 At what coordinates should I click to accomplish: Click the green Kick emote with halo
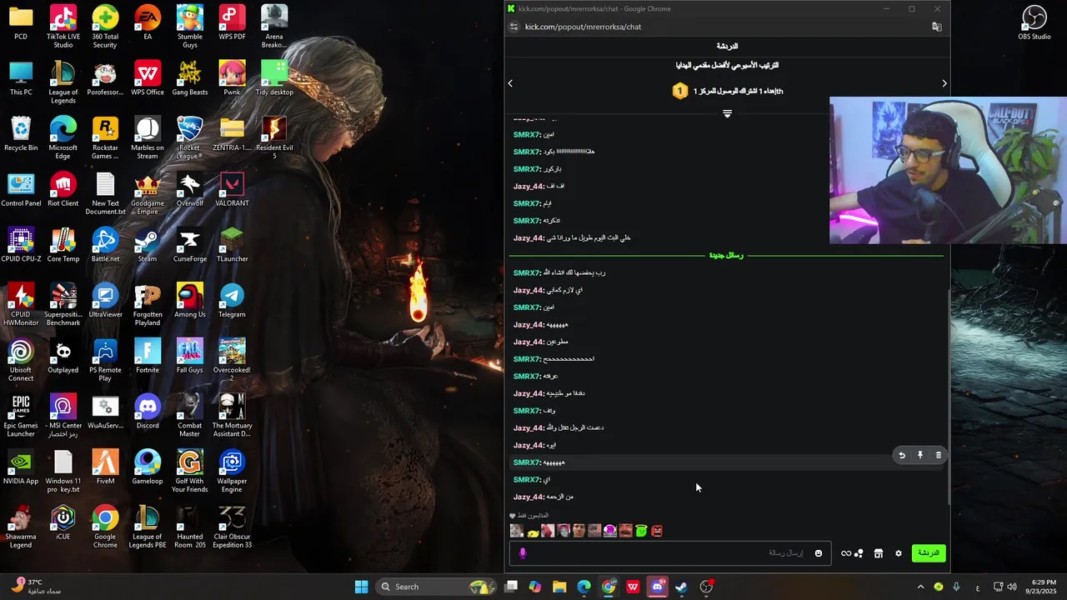(x=641, y=531)
